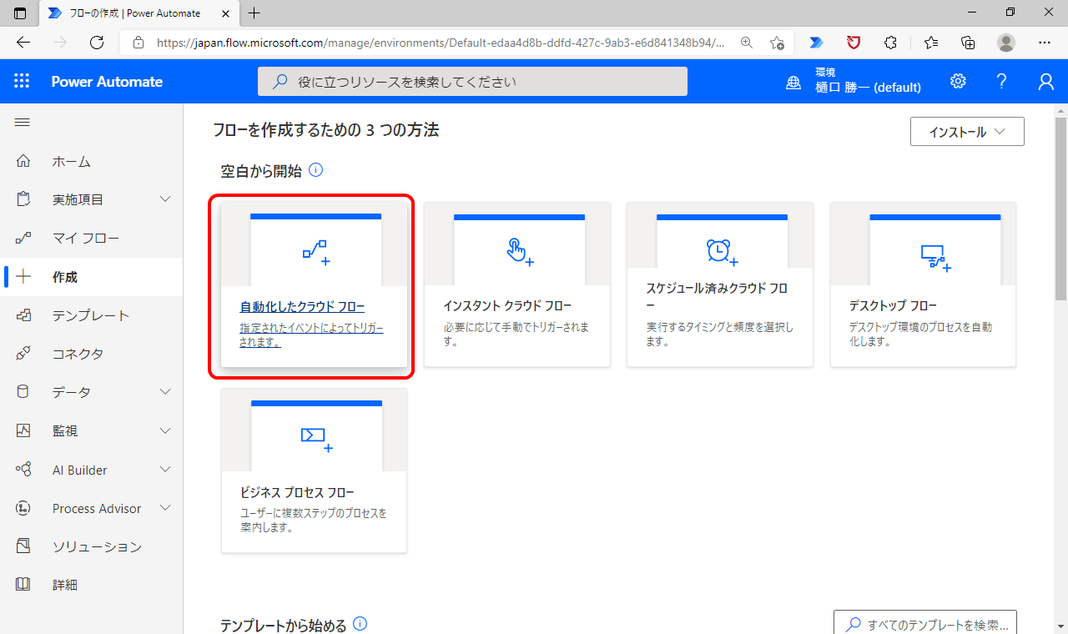The height and width of the screenshot is (634, 1068).
Task: Go back with browser back arrow
Action: click(23, 43)
